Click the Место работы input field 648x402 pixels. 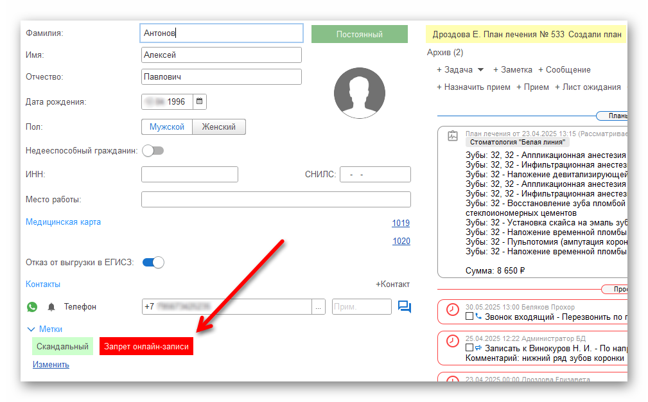276,200
